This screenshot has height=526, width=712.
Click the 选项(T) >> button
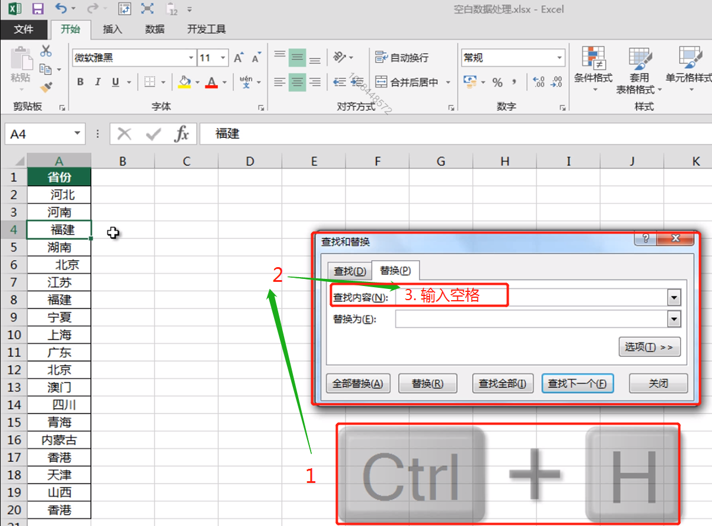650,347
